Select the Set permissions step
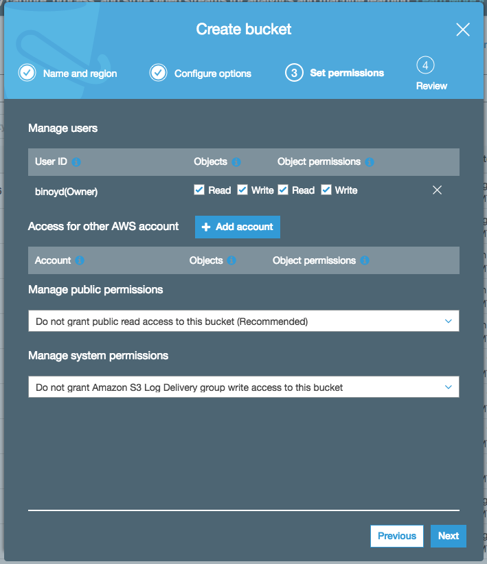 347,73
